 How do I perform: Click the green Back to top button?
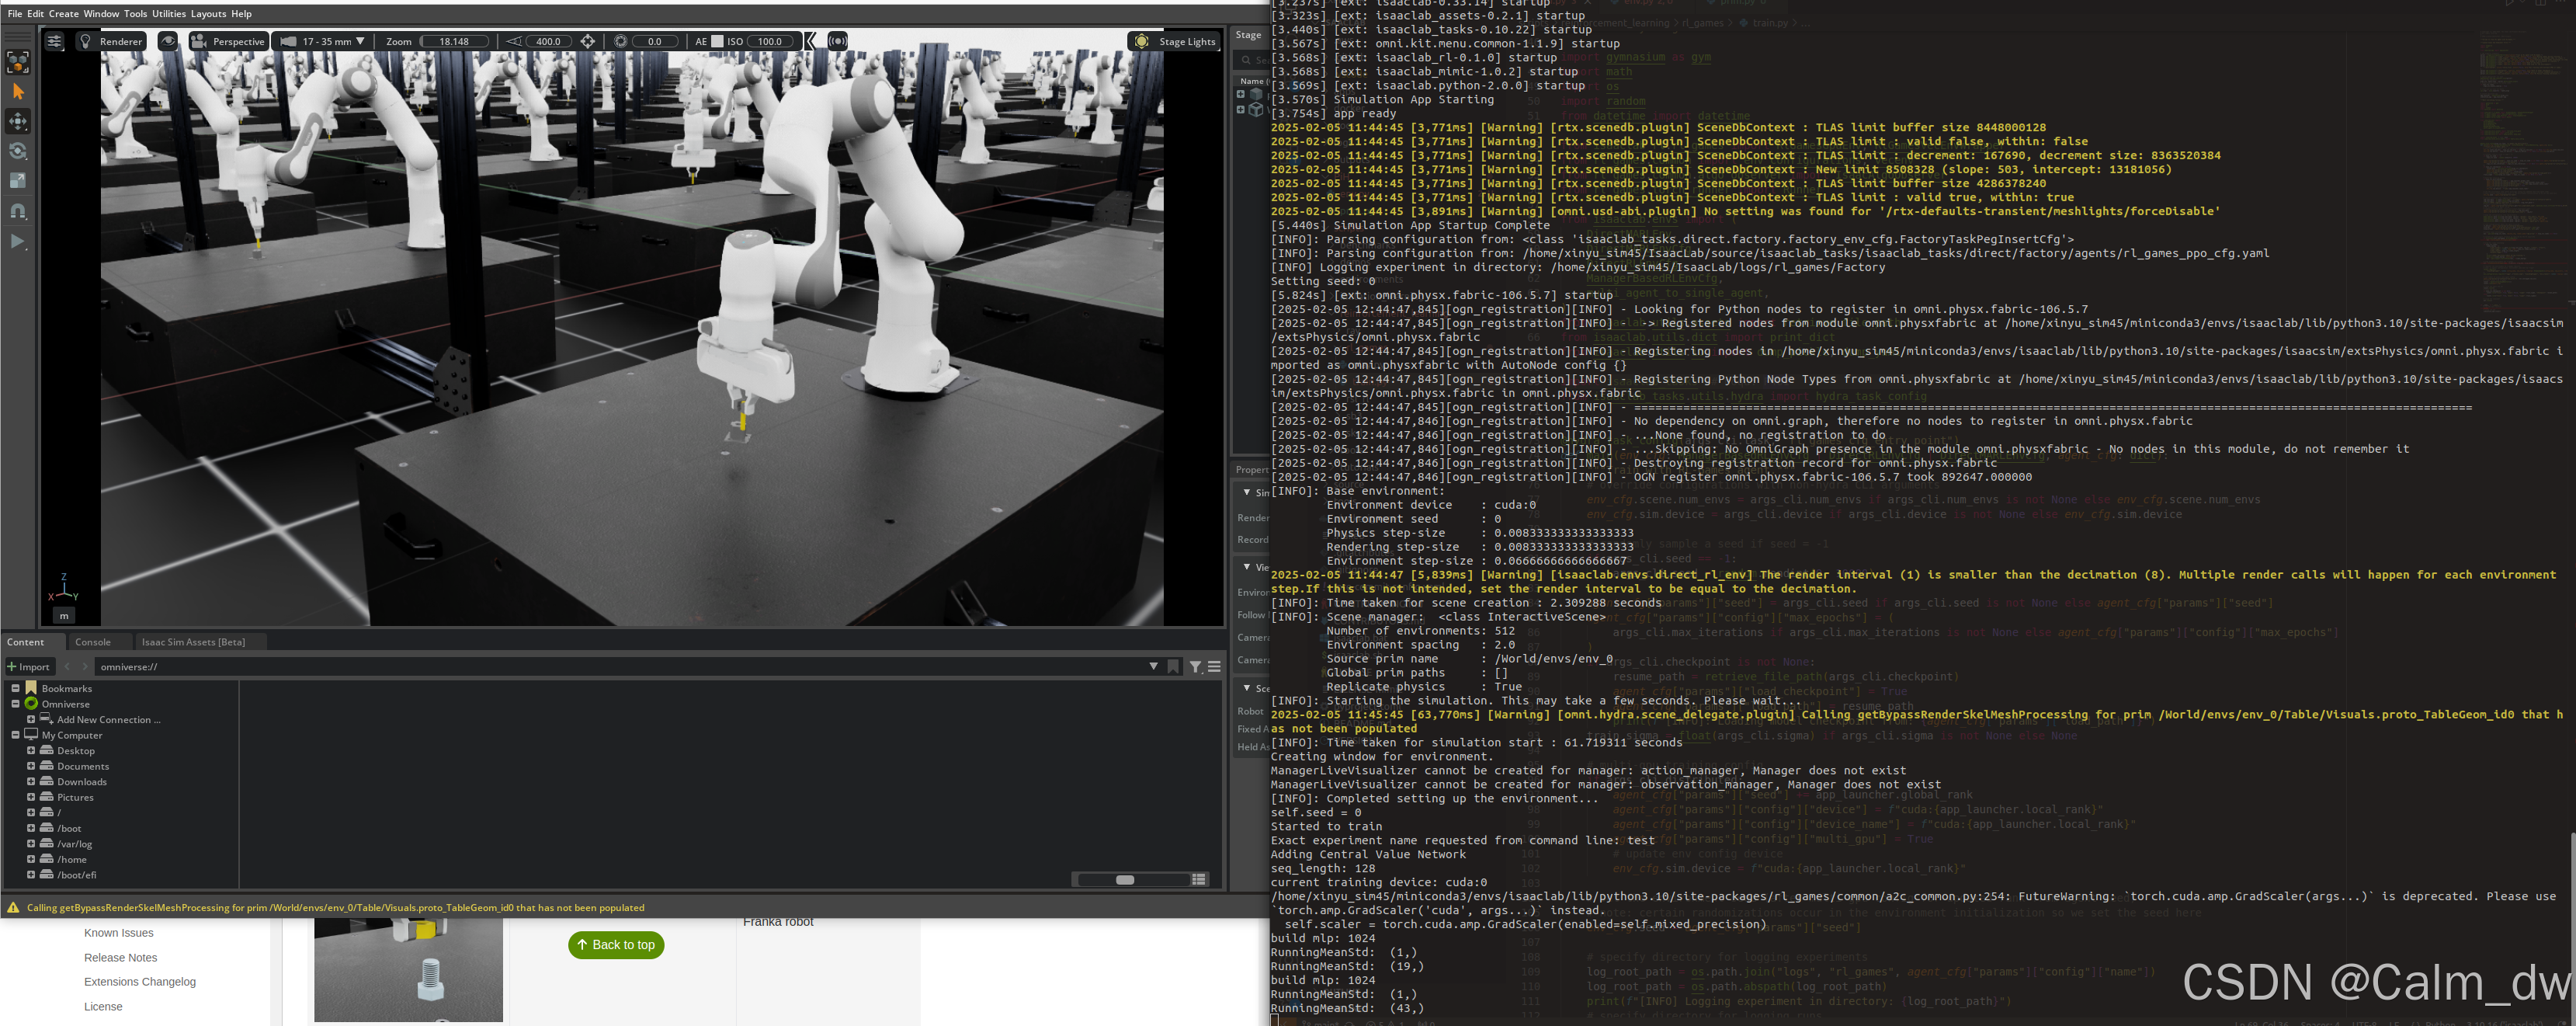point(616,944)
